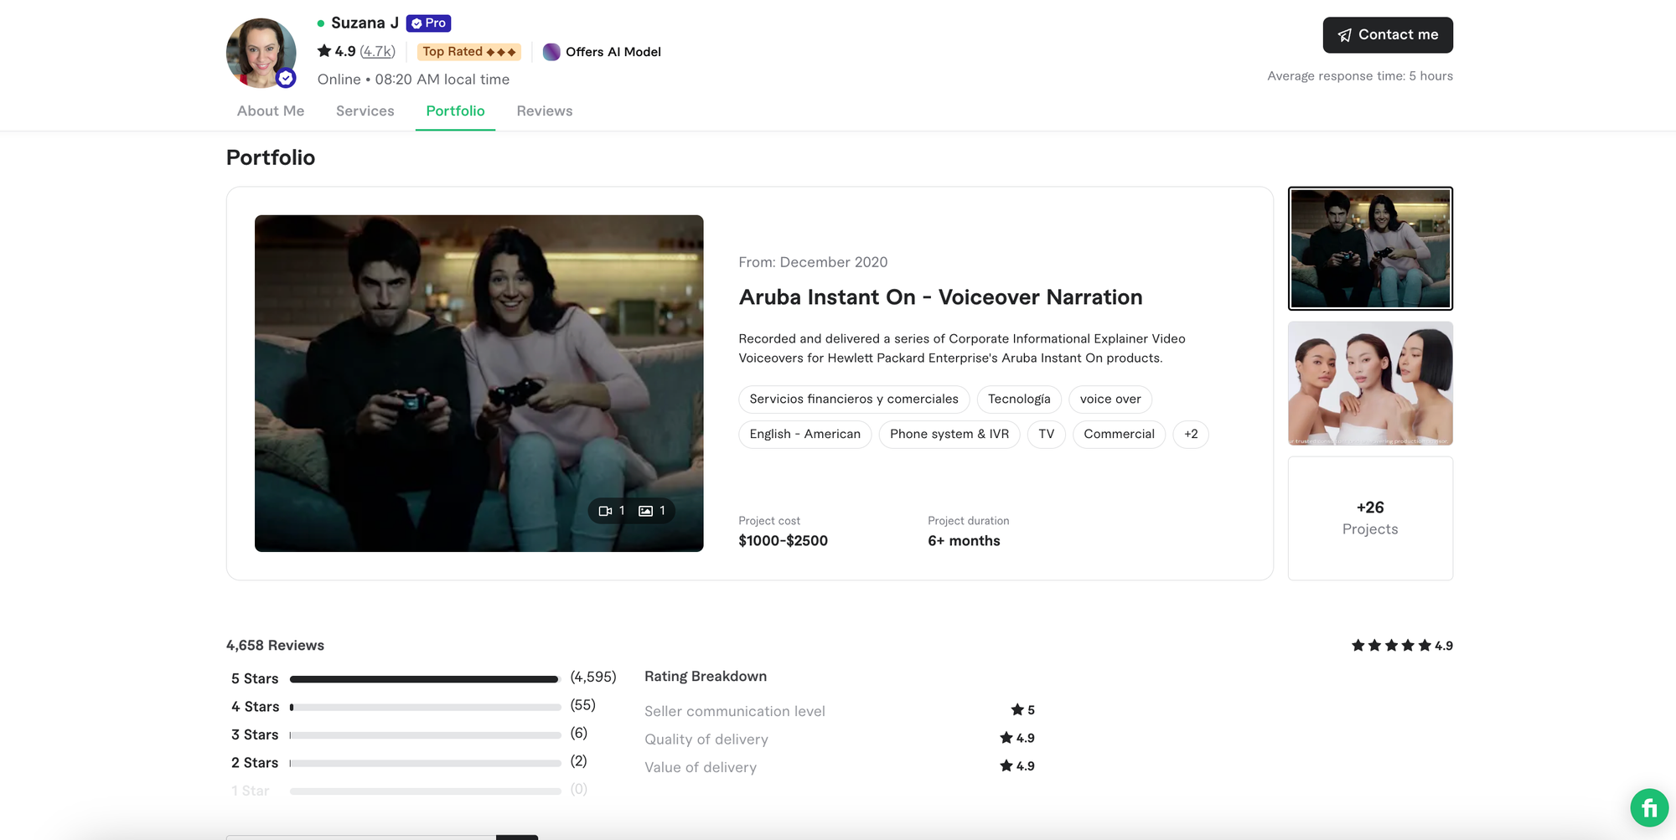Go to the Reviews tab

click(x=545, y=111)
